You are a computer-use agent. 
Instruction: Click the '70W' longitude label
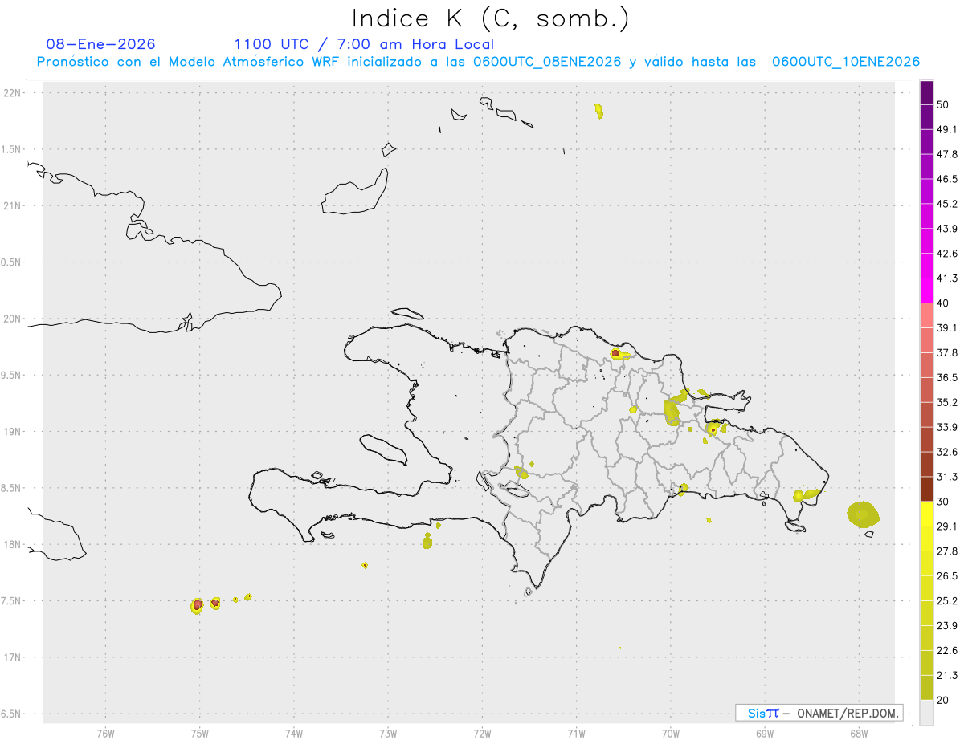click(x=671, y=733)
